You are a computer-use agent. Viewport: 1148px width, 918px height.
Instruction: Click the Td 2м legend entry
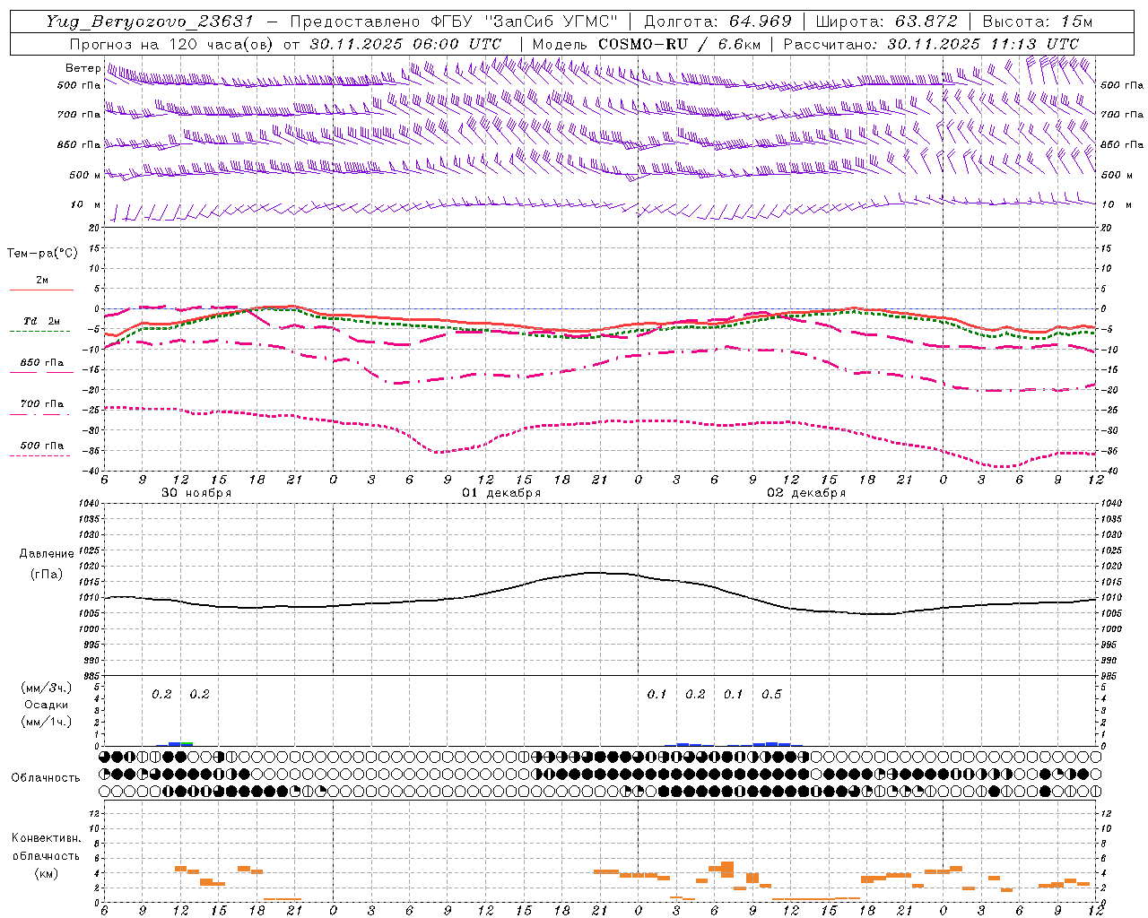[41, 321]
